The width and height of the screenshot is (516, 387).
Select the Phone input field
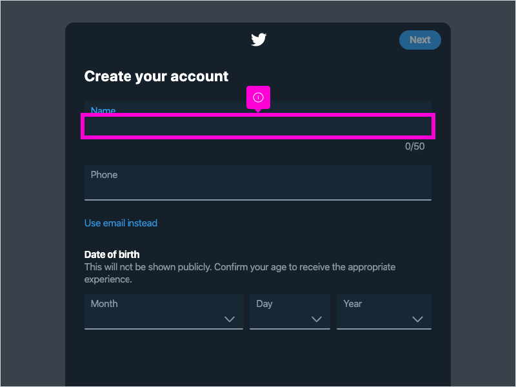(258, 183)
